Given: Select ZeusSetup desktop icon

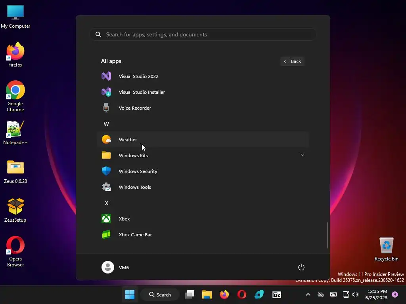Looking at the screenshot, I should 15,210.
